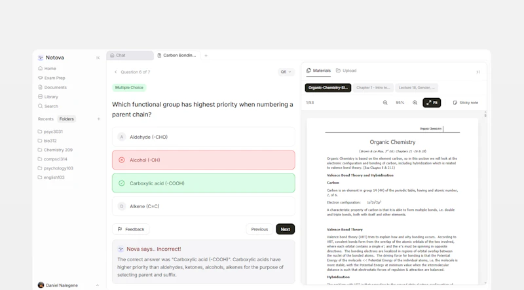
Task: Click the Nova sparkle icon
Action: [121, 249]
